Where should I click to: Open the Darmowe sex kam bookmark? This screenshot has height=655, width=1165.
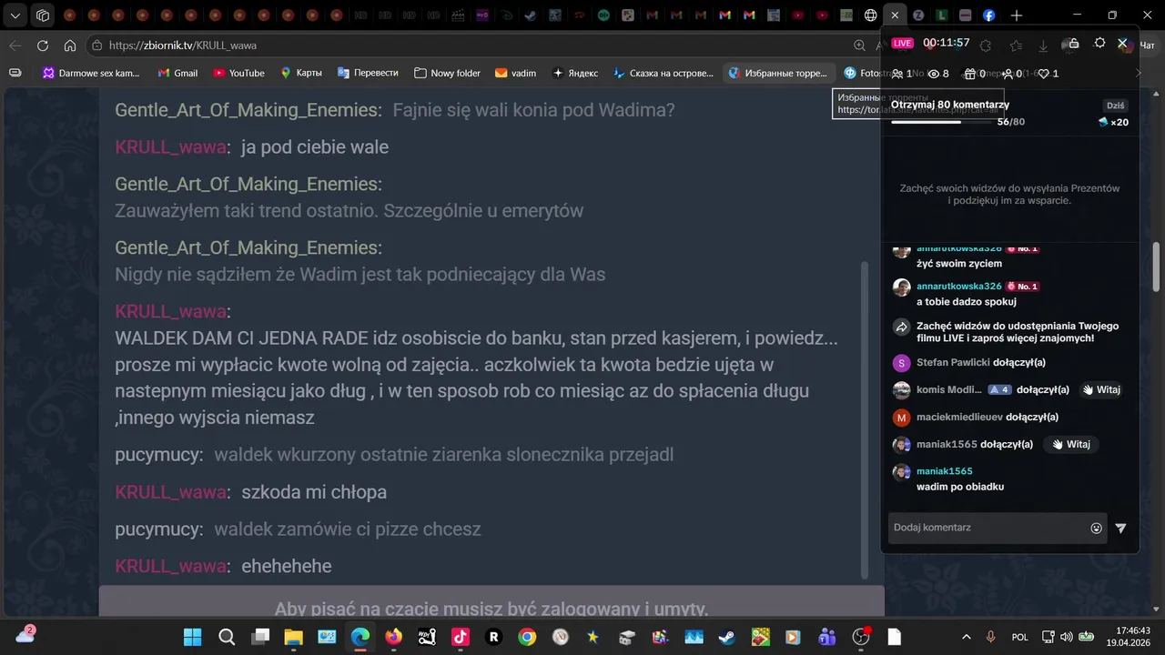coord(91,73)
